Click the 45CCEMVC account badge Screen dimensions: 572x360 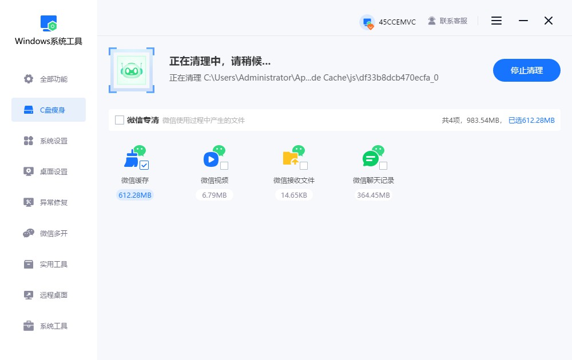tap(389, 21)
